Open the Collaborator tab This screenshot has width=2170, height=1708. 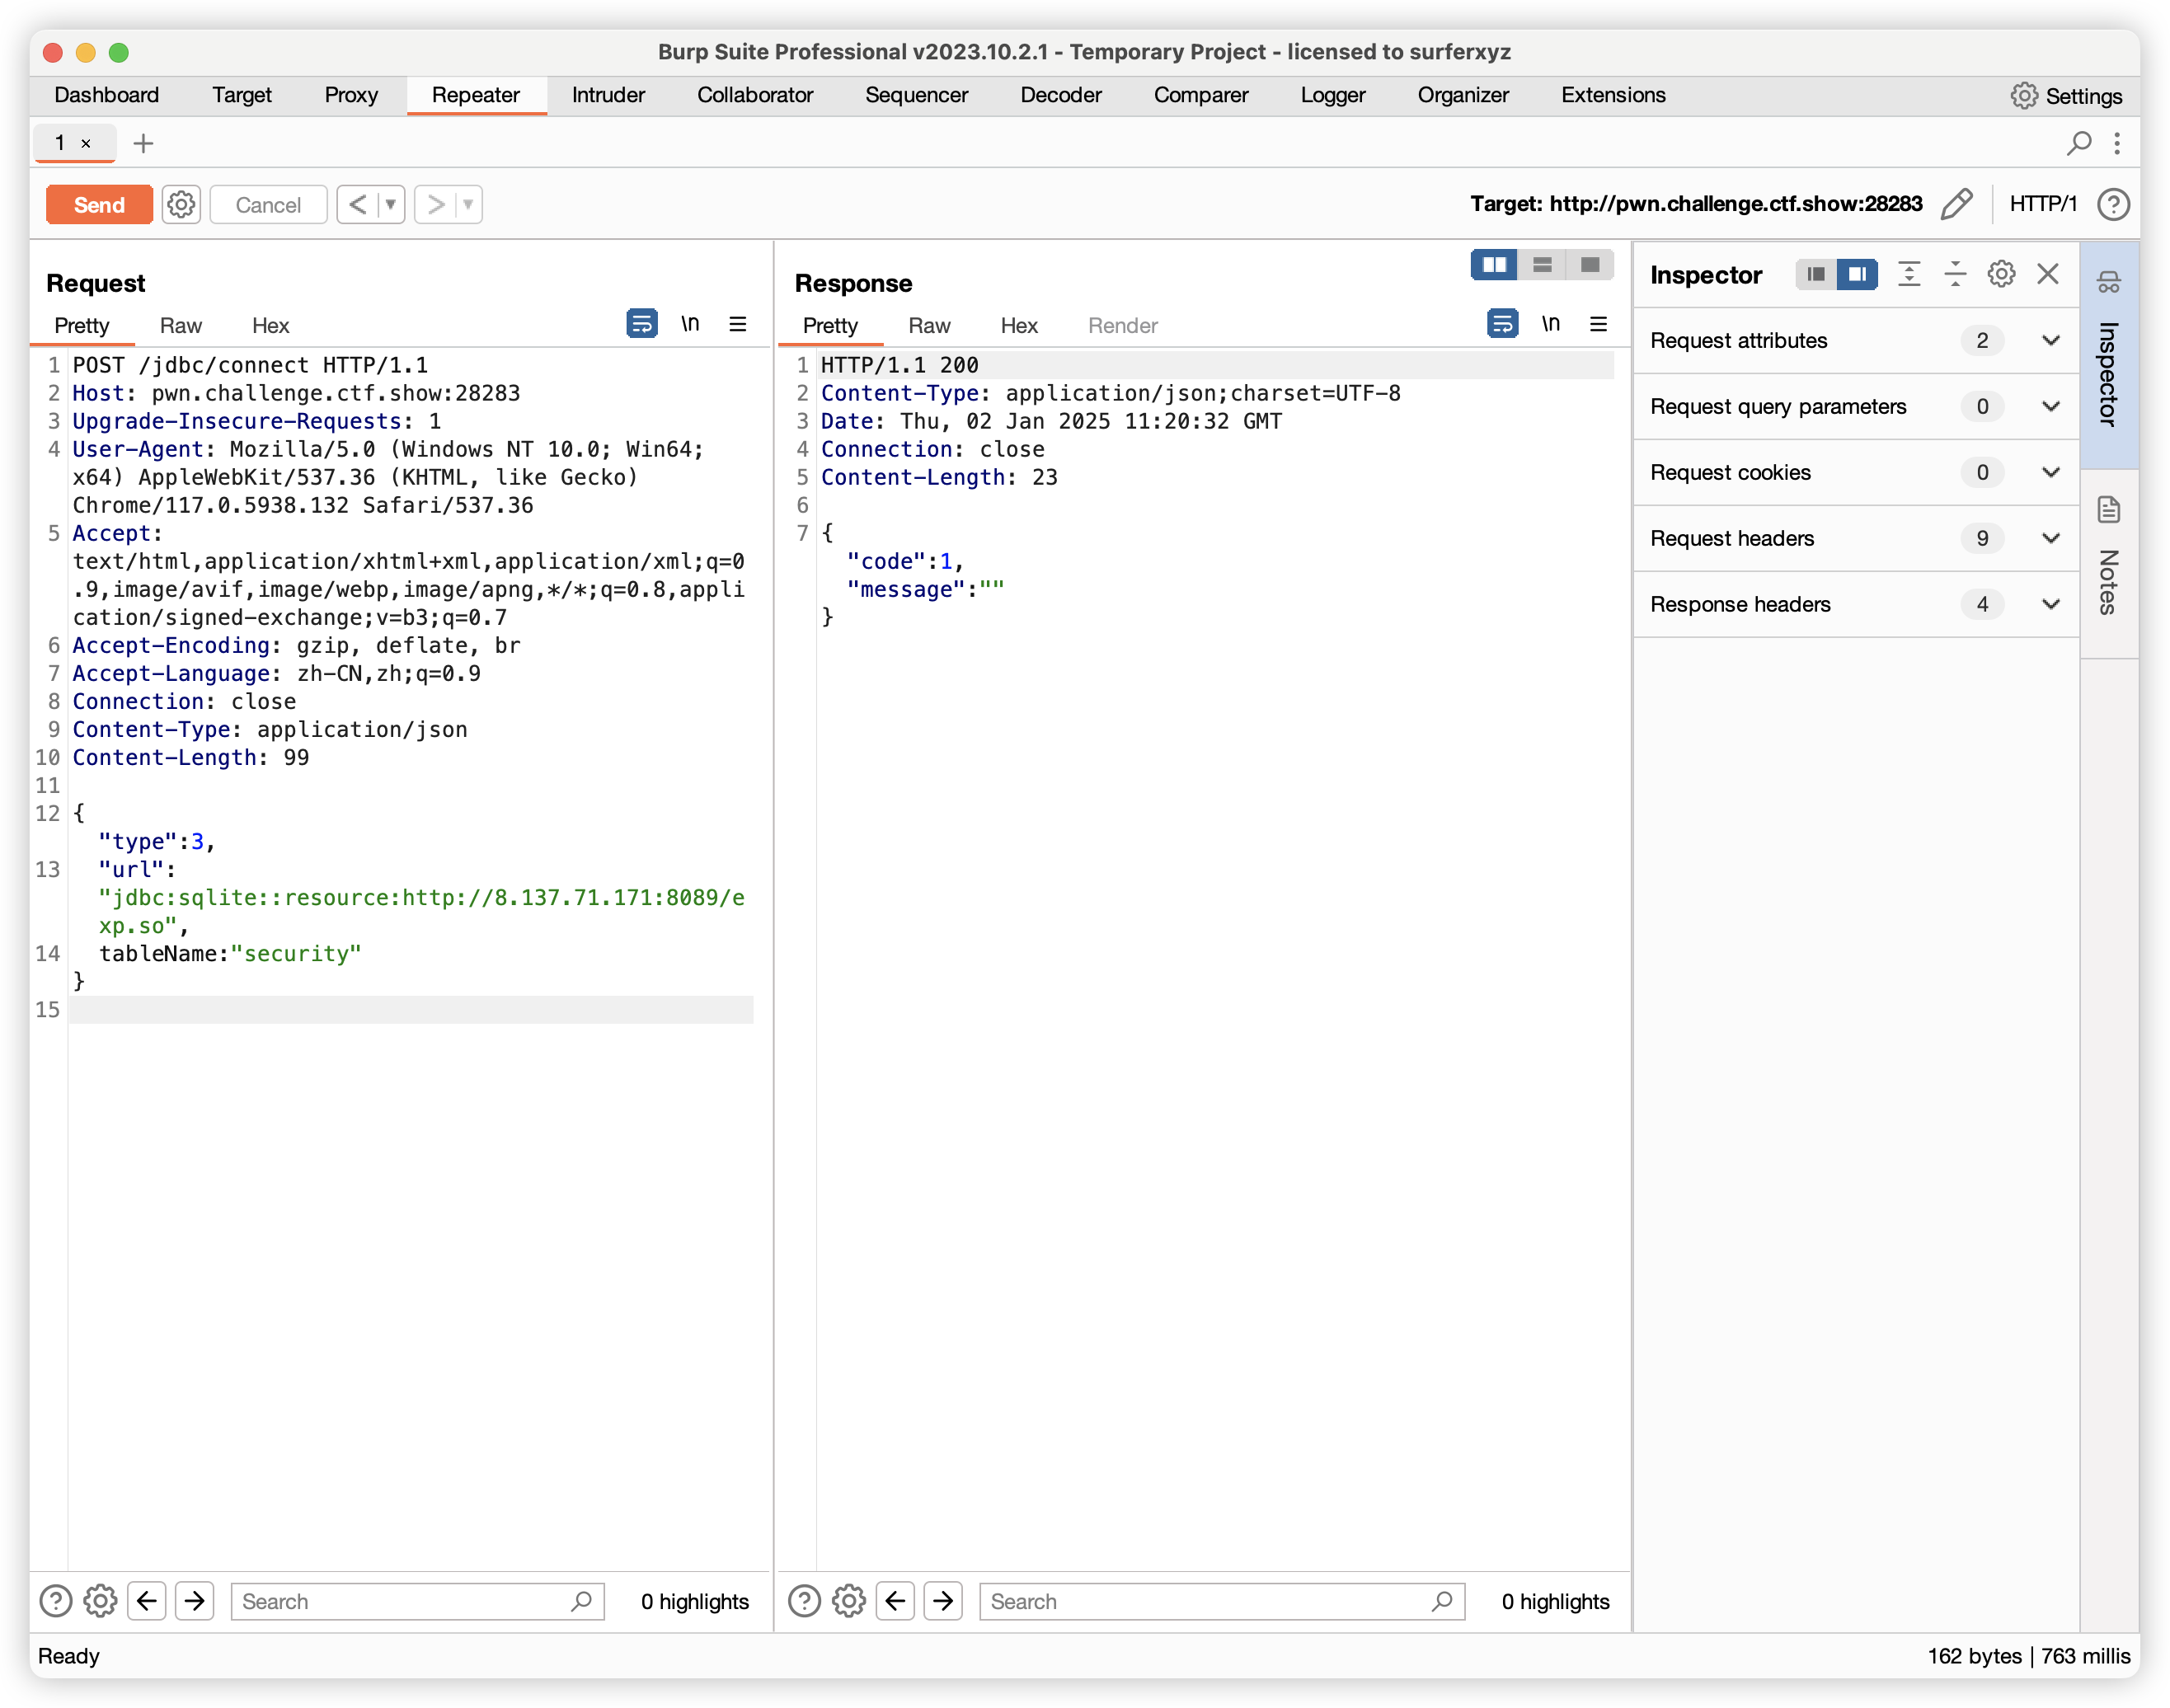click(x=755, y=95)
